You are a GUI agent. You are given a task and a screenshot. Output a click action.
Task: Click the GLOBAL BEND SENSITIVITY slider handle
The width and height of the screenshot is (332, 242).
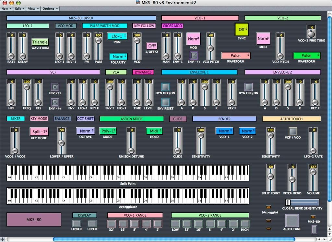pos(288,202)
